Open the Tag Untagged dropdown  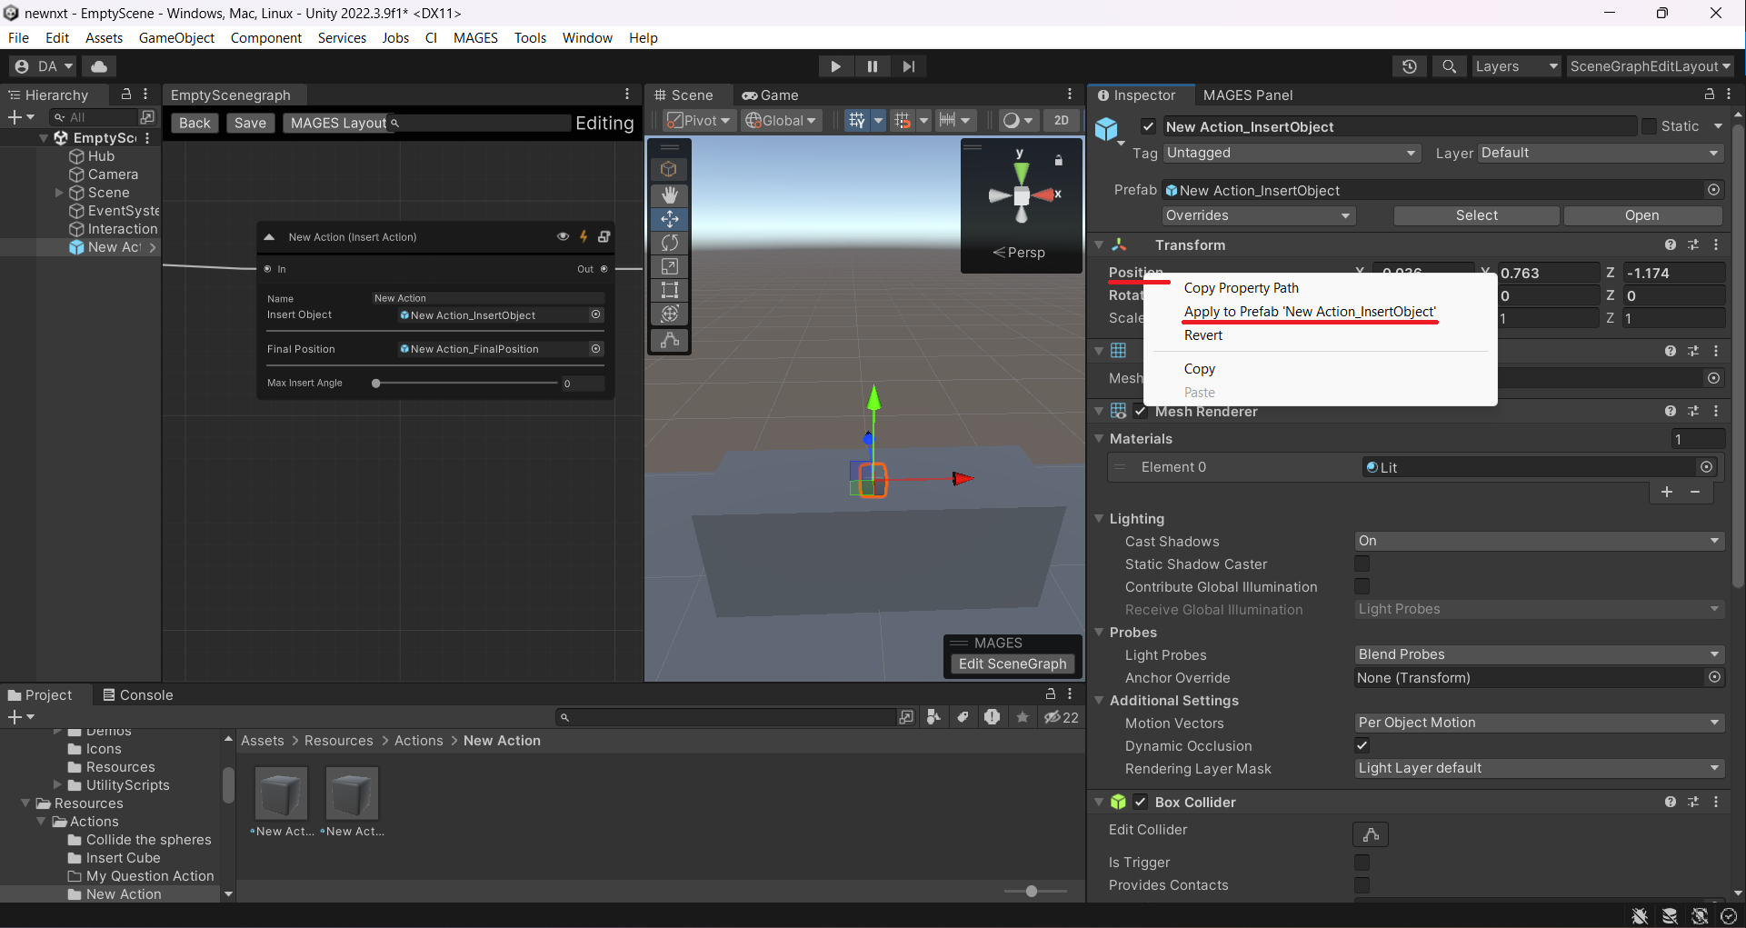pyautogui.click(x=1292, y=153)
